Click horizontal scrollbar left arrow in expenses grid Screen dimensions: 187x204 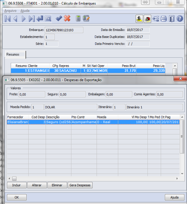pyautogui.click(x=9, y=179)
